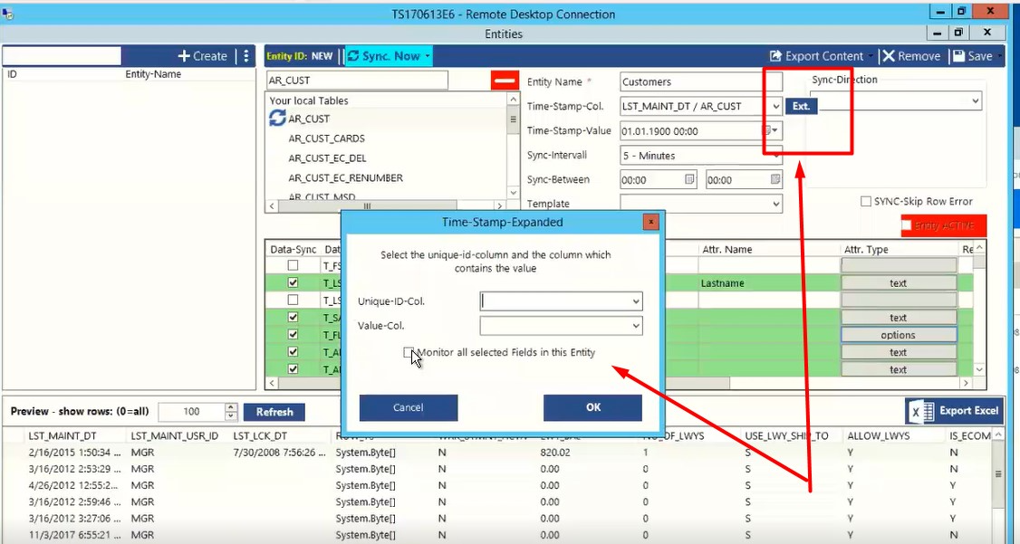Image resolution: width=1020 pixels, height=544 pixels.
Task: Increase preview rows with up stepper
Action: (231, 406)
